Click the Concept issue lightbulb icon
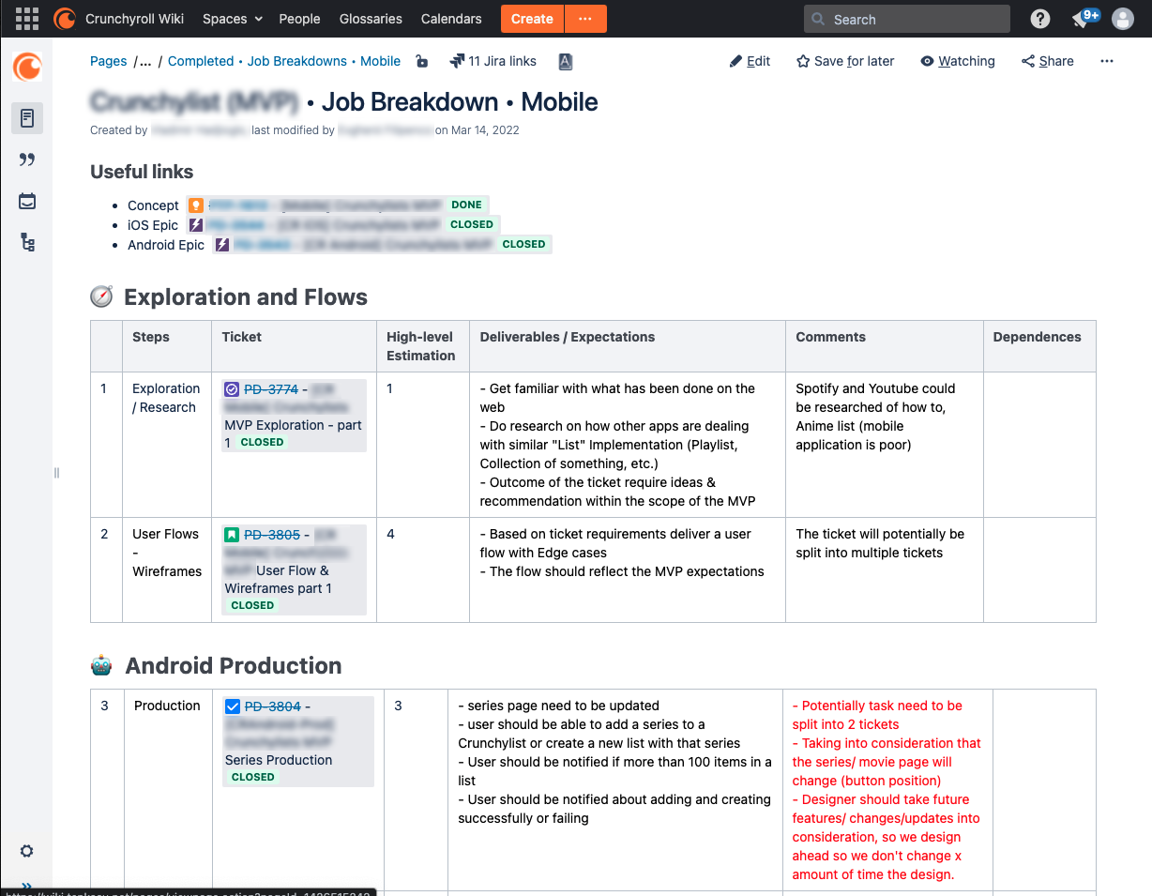Screen dimensions: 1152x896 [x=195, y=205]
